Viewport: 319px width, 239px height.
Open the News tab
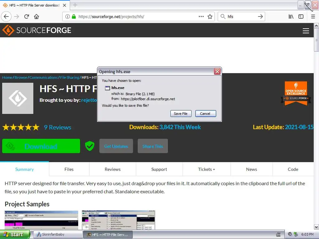click(251, 169)
